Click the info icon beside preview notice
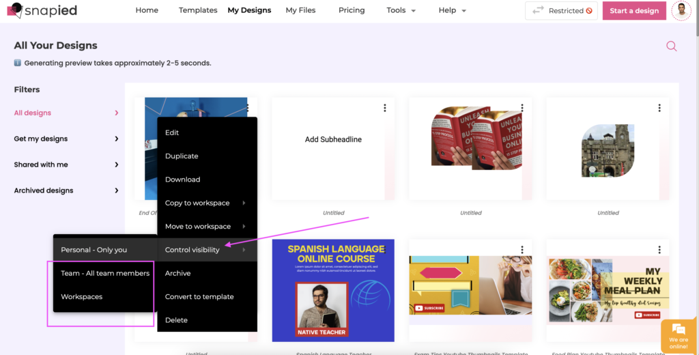 (17, 63)
